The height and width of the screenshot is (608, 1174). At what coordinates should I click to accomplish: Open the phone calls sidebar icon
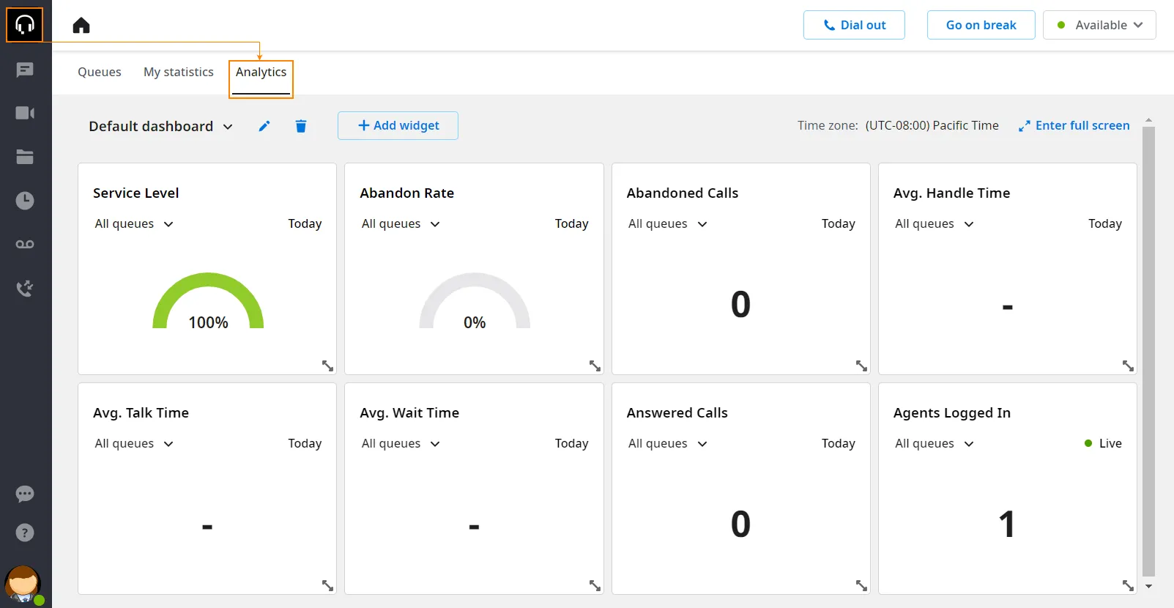click(25, 288)
